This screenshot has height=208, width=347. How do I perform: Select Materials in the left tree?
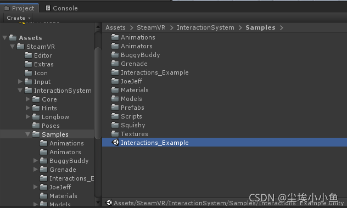63,196
